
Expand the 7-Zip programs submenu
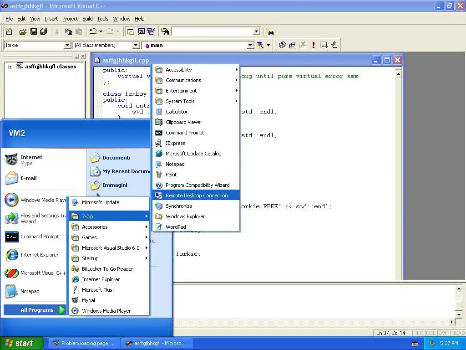pyautogui.click(x=109, y=216)
